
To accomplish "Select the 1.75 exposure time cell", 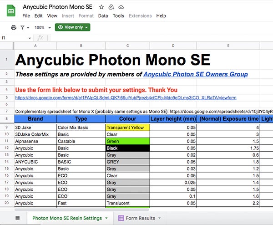I will tap(228, 148).
